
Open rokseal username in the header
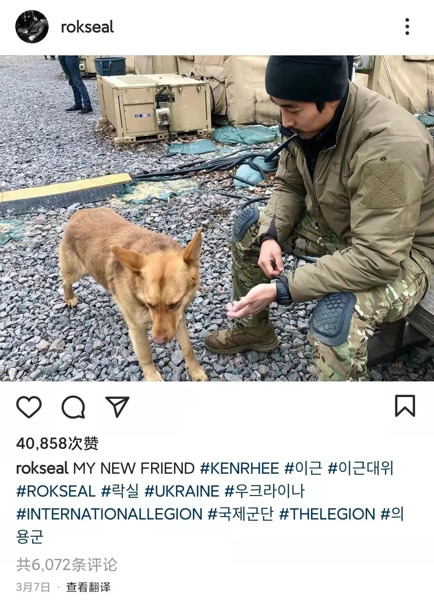[x=87, y=27]
